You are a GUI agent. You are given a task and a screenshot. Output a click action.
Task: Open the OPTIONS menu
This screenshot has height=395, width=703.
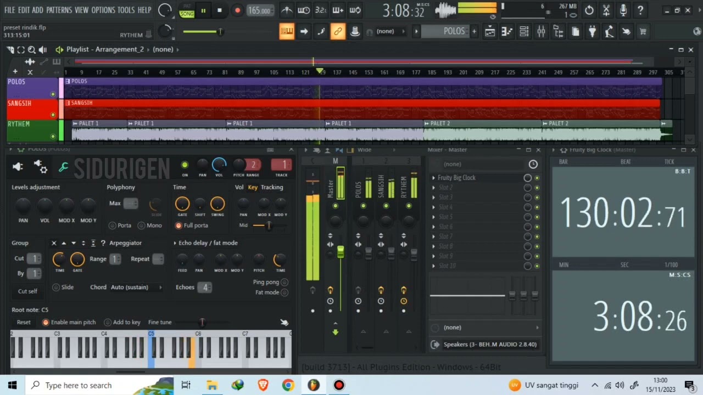[x=103, y=10]
